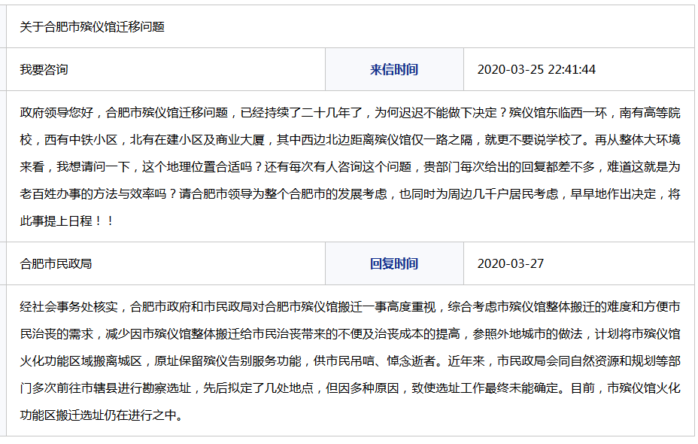This screenshot has height=444, width=698.
Task: Click the 合肥市民政局 cell
Action: tap(165, 263)
